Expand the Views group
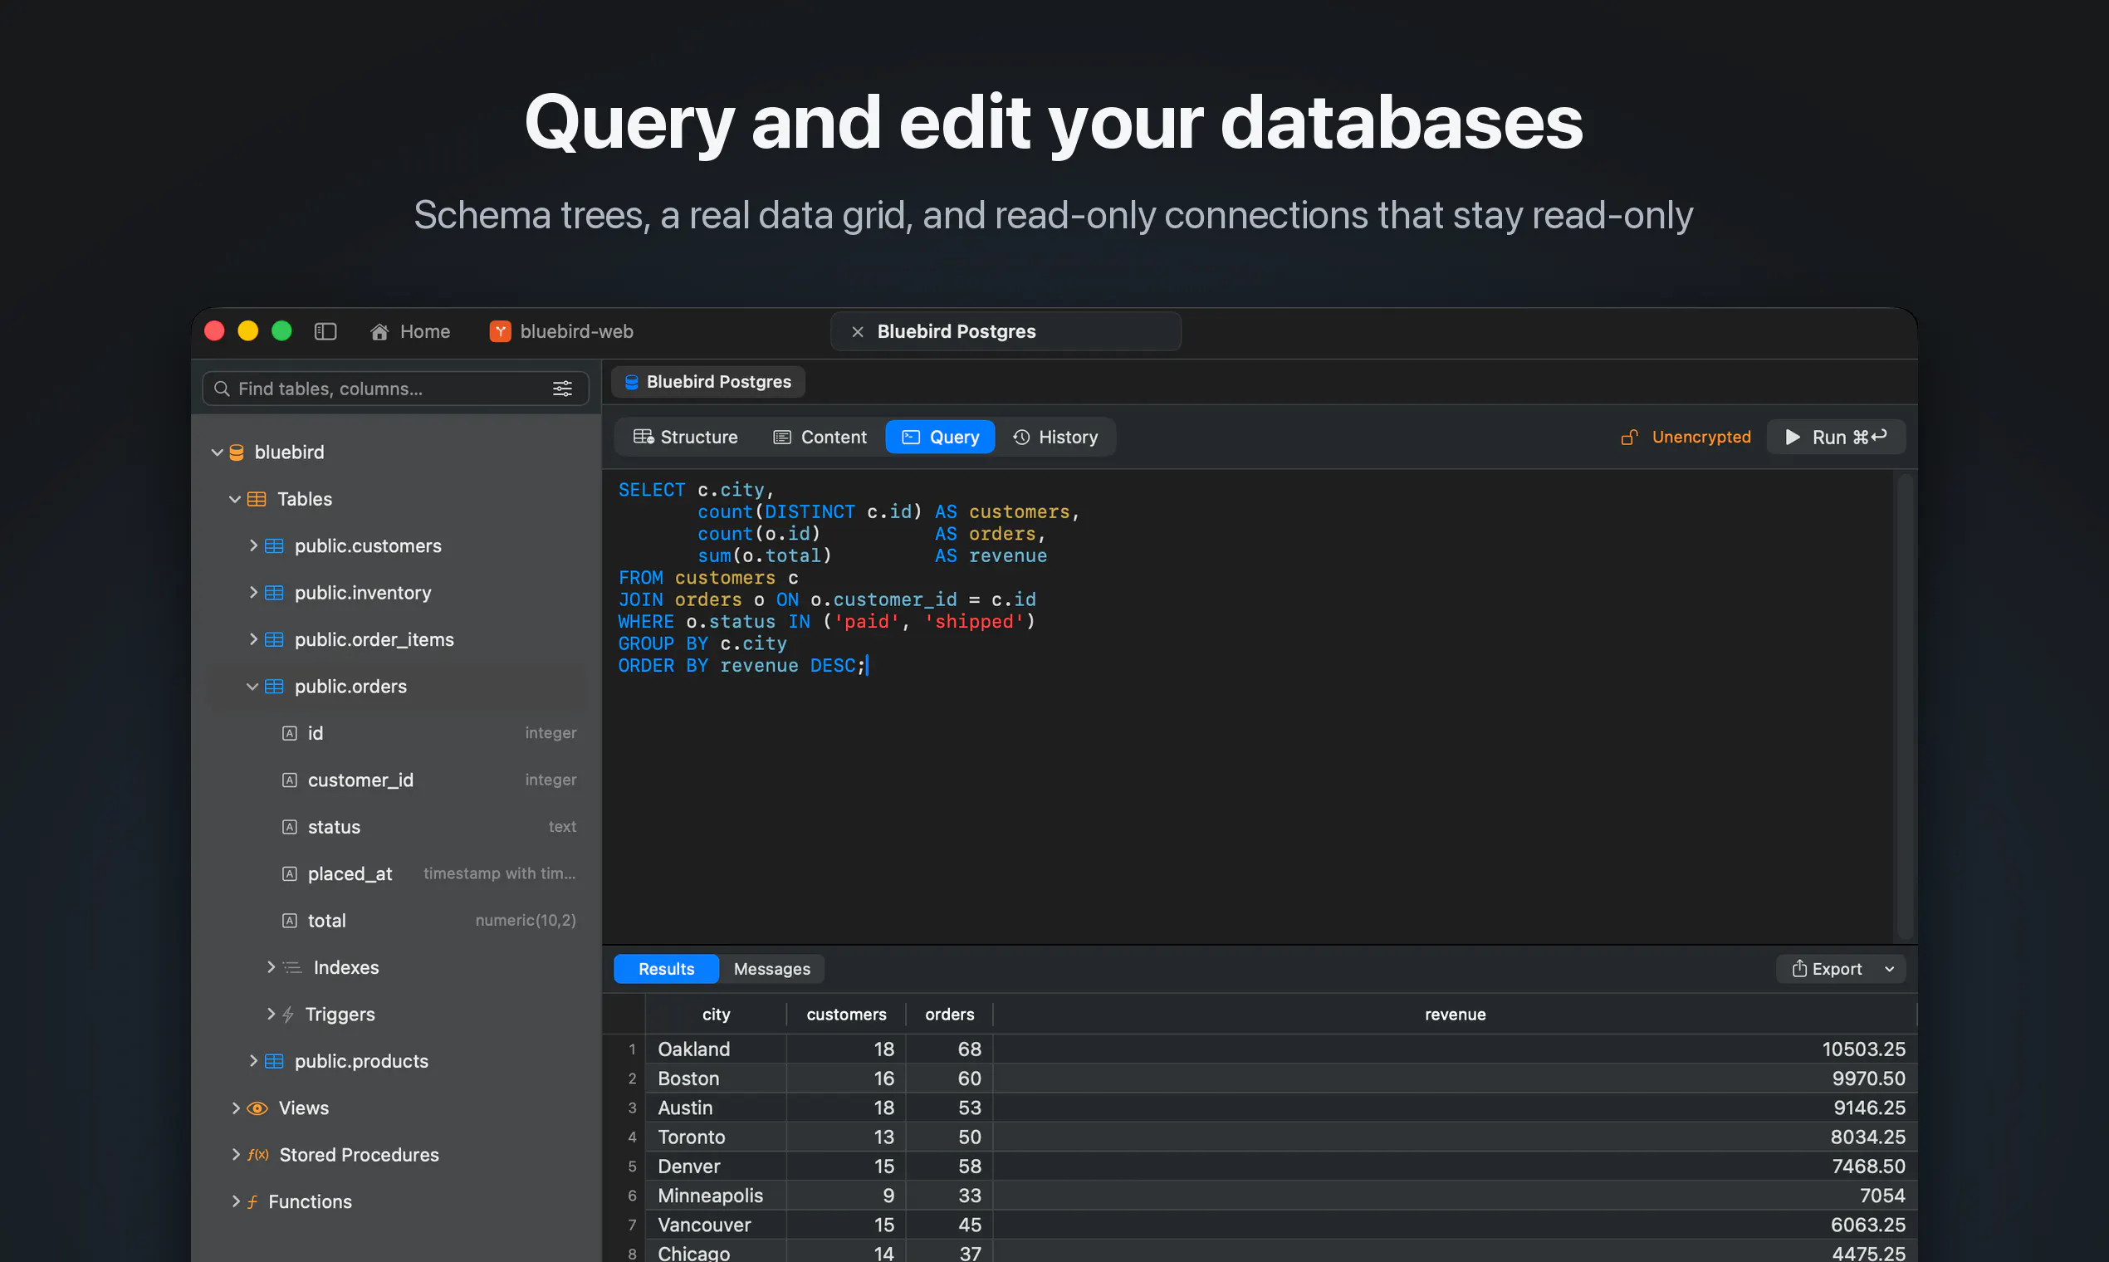Screen dimensions: 2109x1262 coord(236,1108)
